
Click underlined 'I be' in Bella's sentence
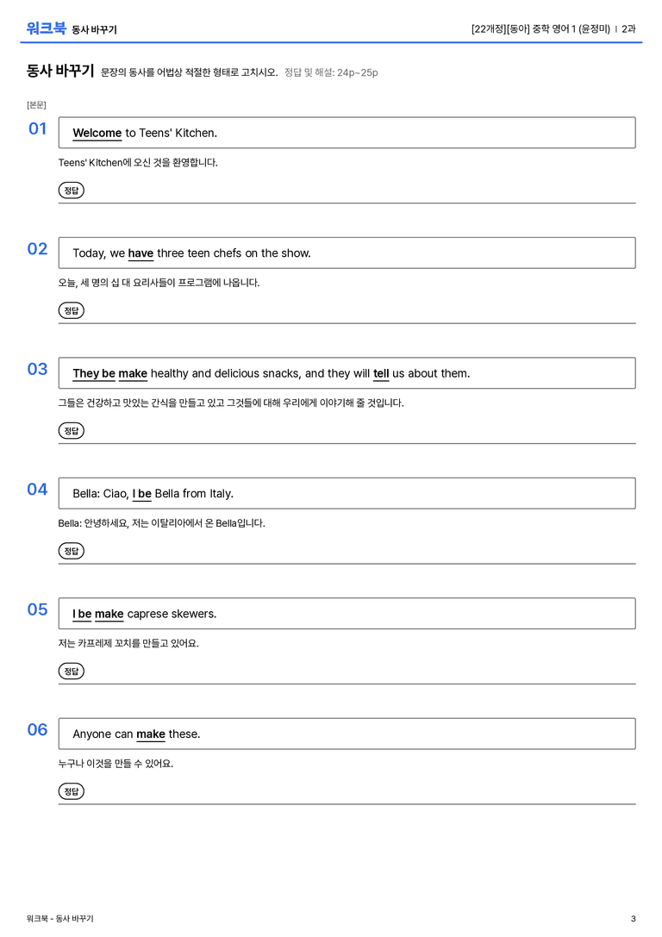tap(141, 494)
